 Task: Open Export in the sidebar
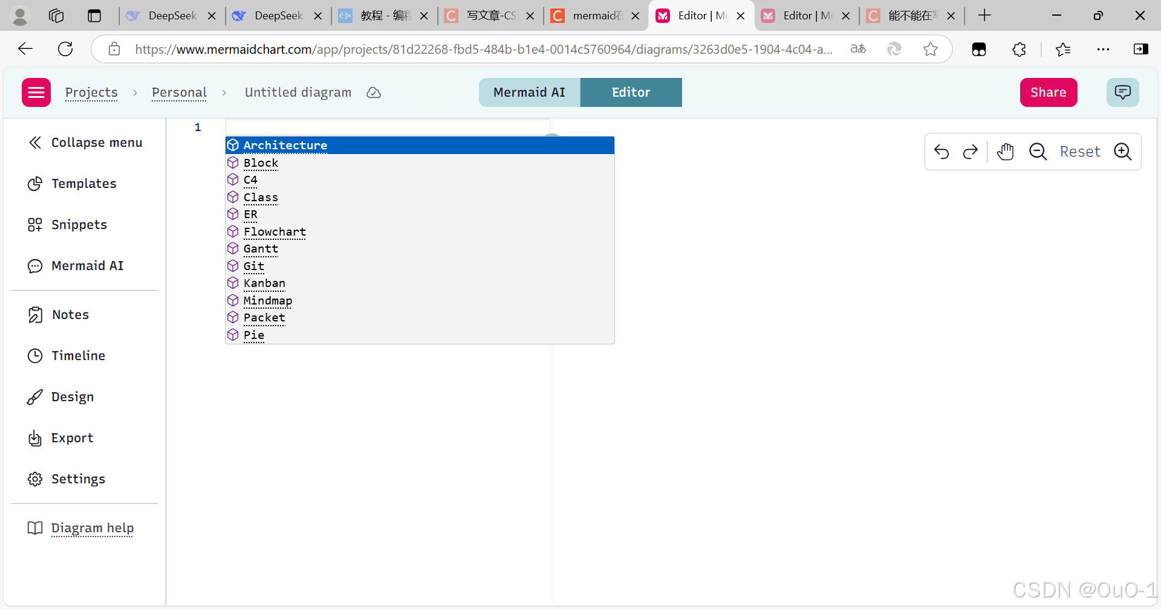pyautogui.click(x=60, y=438)
